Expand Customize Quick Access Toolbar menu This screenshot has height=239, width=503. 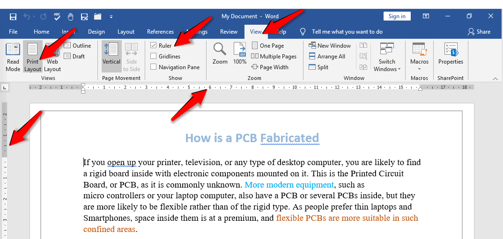point(111,17)
